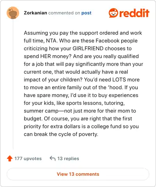The width and height of the screenshot is (156, 187).
Task: Click the Reddit Snoo mascot logo
Action: (113, 13)
